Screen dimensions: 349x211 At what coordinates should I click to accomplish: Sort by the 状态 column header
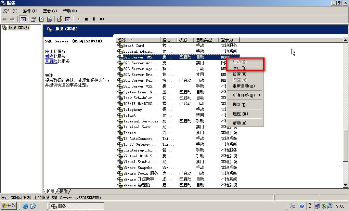(185, 40)
